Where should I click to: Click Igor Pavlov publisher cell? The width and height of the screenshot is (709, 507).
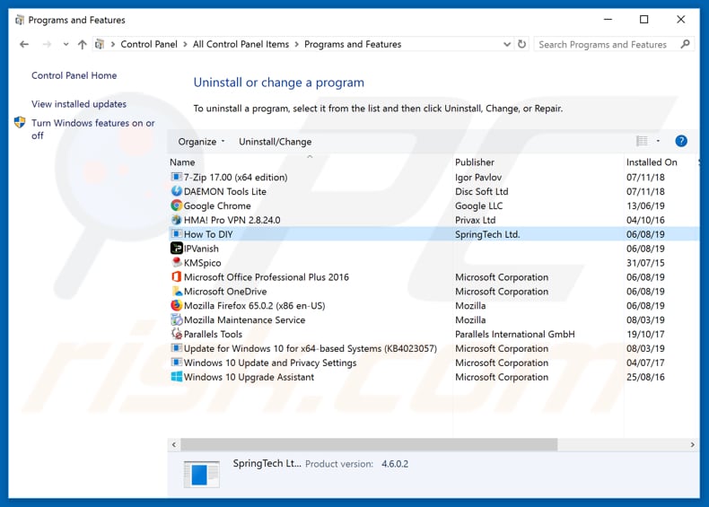[478, 178]
